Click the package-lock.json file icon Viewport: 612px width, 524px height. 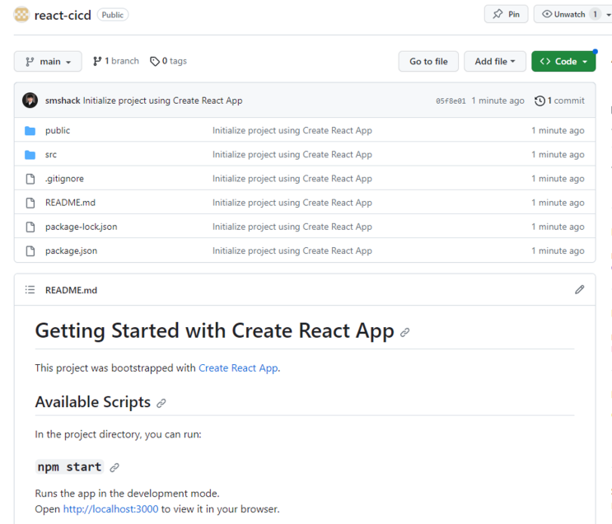coord(30,227)
